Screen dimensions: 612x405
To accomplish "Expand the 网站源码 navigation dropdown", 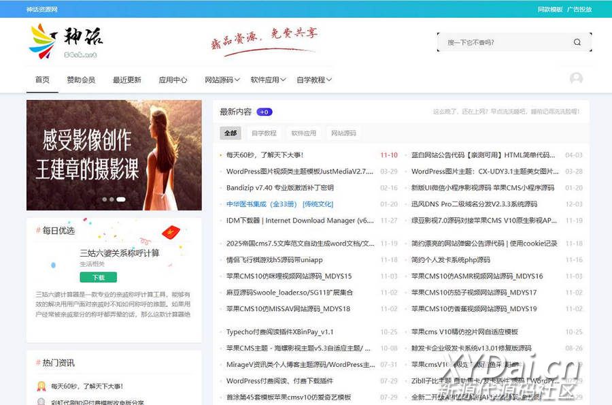I will (222, 80).
